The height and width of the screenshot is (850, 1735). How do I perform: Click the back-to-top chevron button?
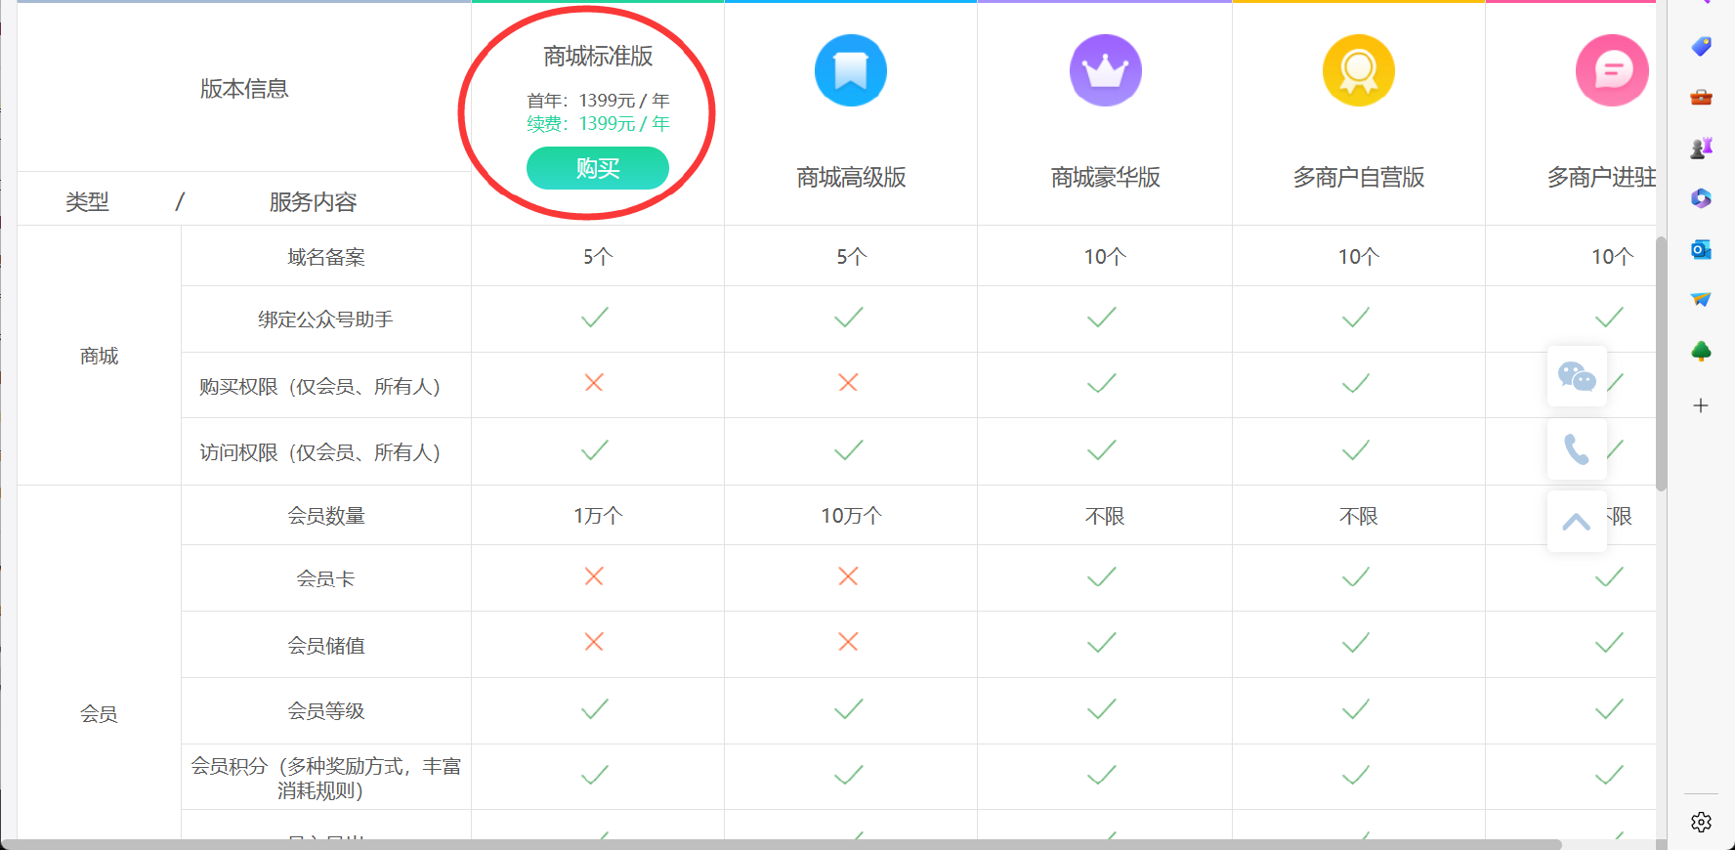click(x=1577, y=522)
